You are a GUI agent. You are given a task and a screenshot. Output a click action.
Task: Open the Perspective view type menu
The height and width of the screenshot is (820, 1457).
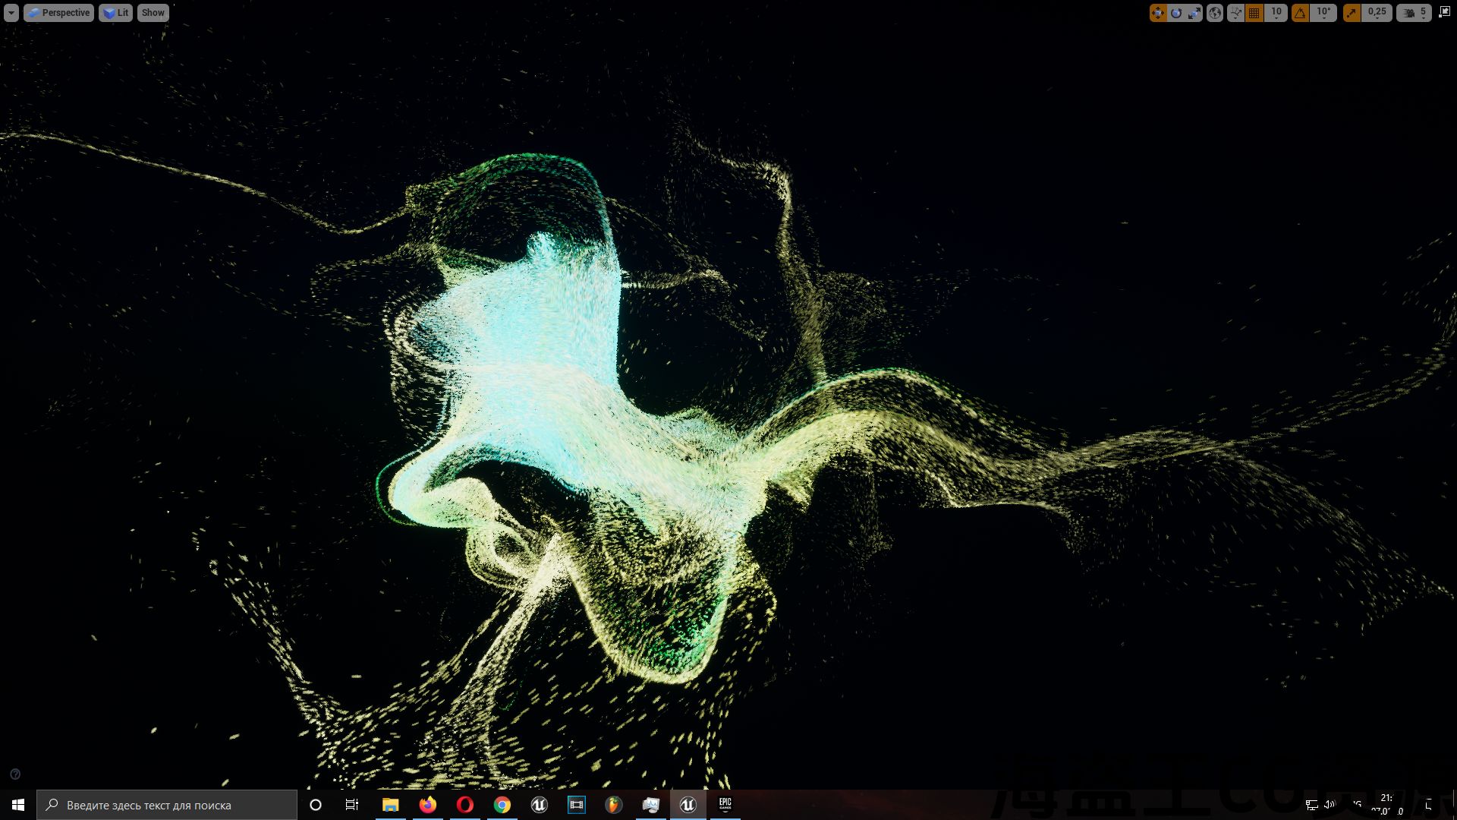click(59, 13)
